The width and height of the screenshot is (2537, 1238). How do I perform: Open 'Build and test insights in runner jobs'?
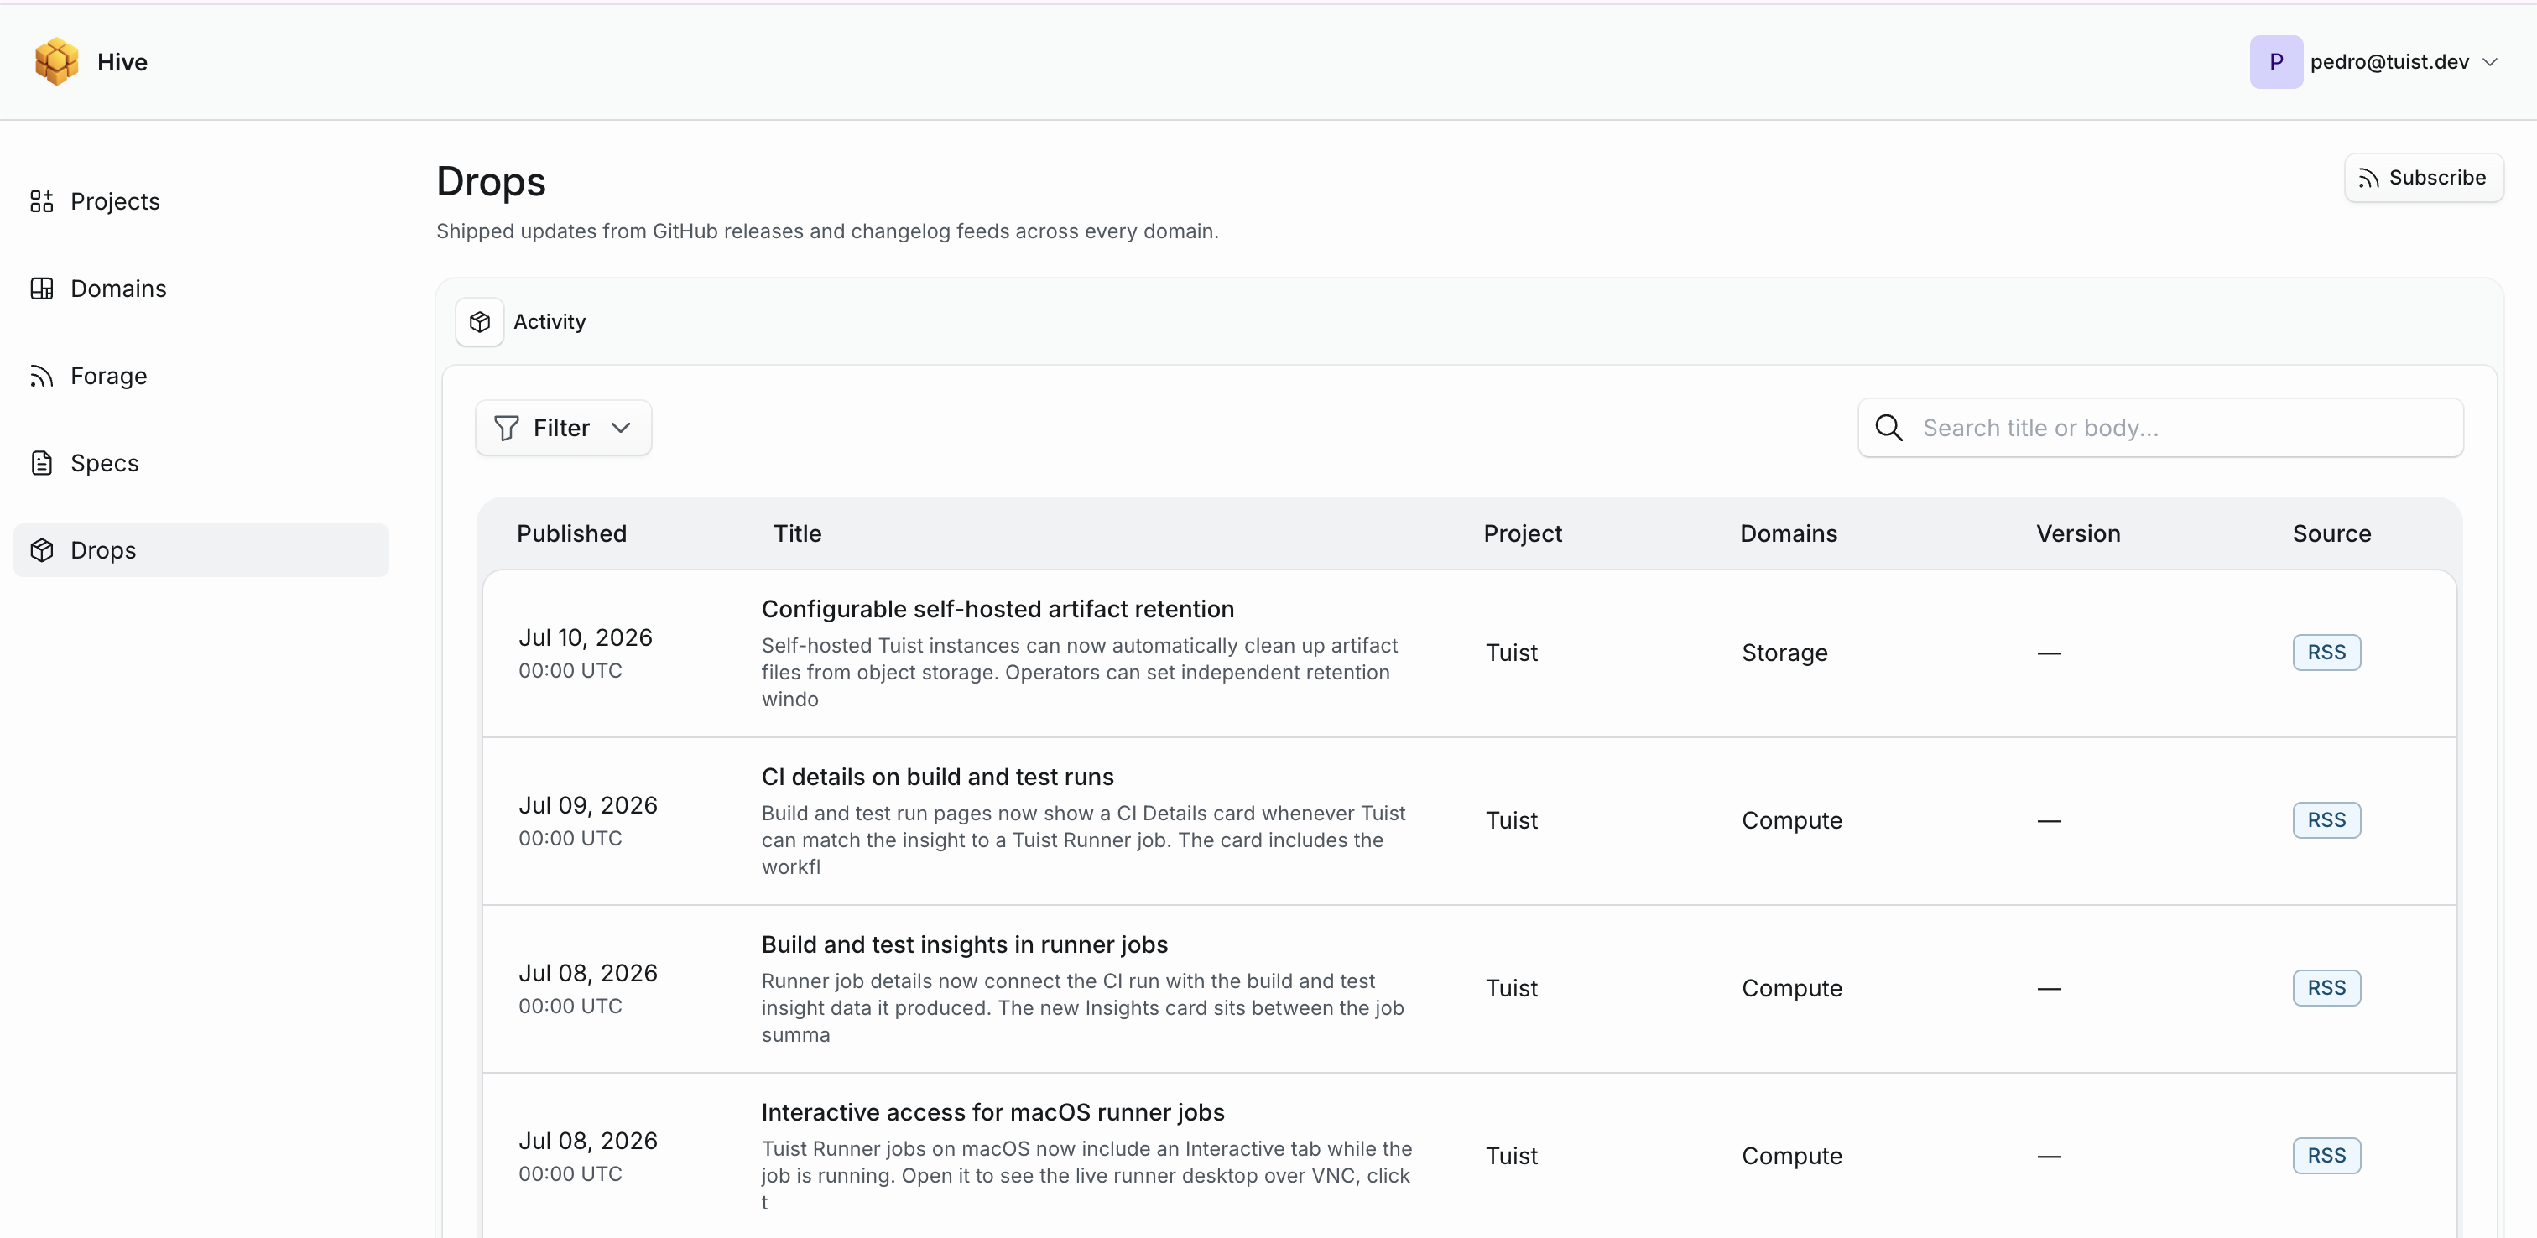click(x=964, y=945)
